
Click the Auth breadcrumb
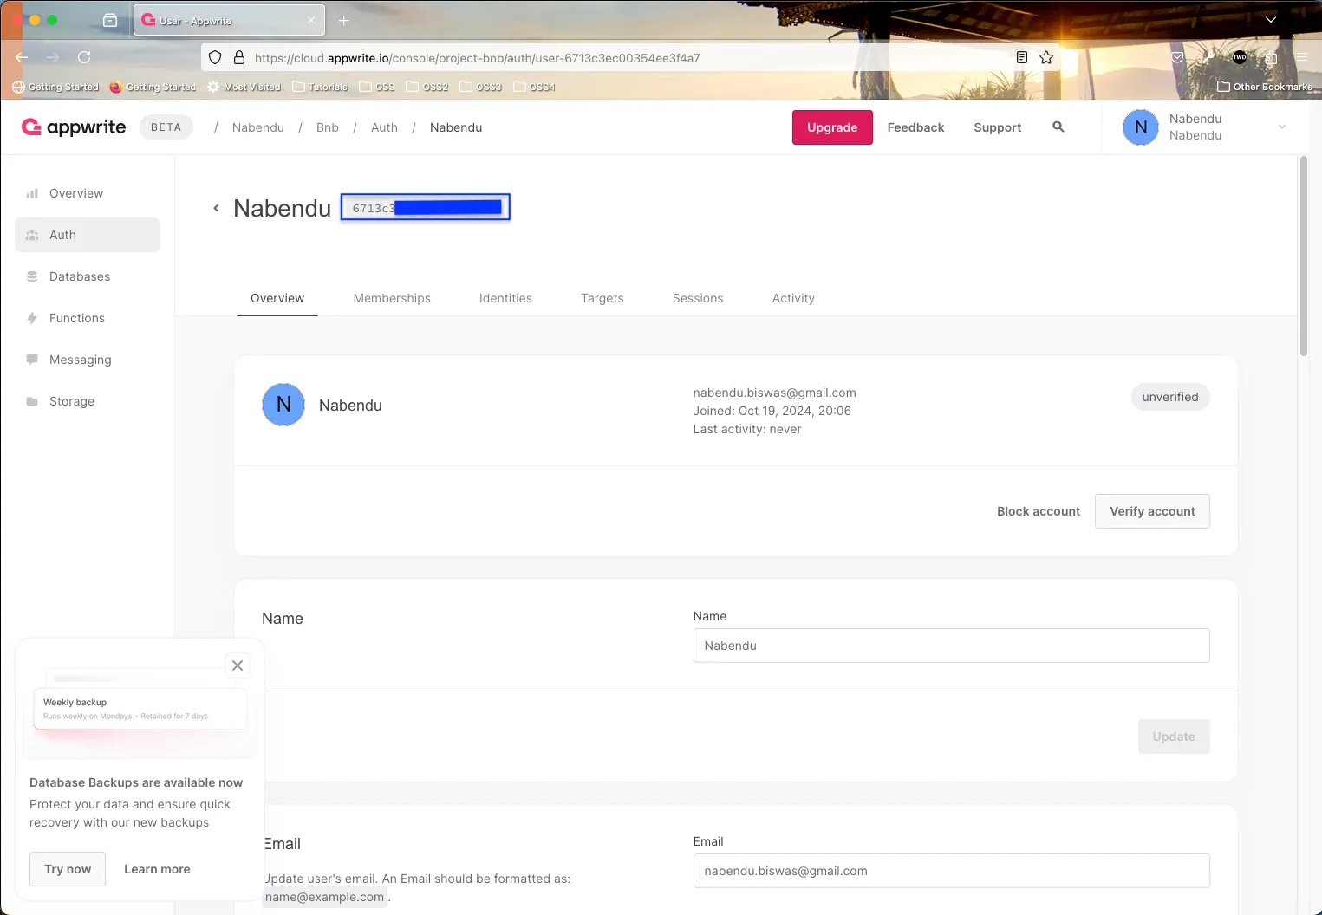[384, 127]
